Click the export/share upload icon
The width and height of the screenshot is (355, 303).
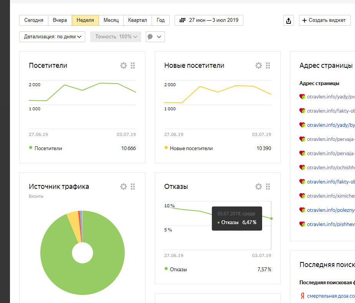pyautogui.click(x=288, y=20)
